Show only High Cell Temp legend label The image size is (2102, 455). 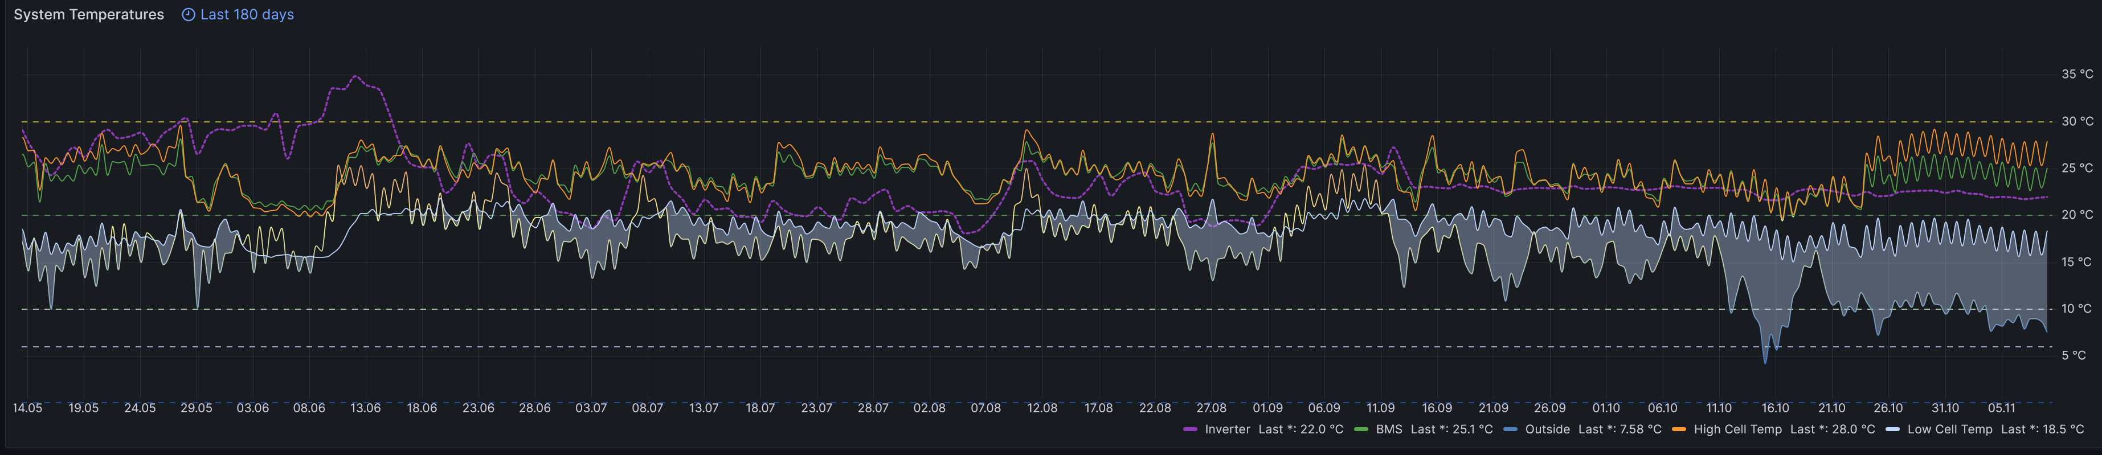(1737, 430)
